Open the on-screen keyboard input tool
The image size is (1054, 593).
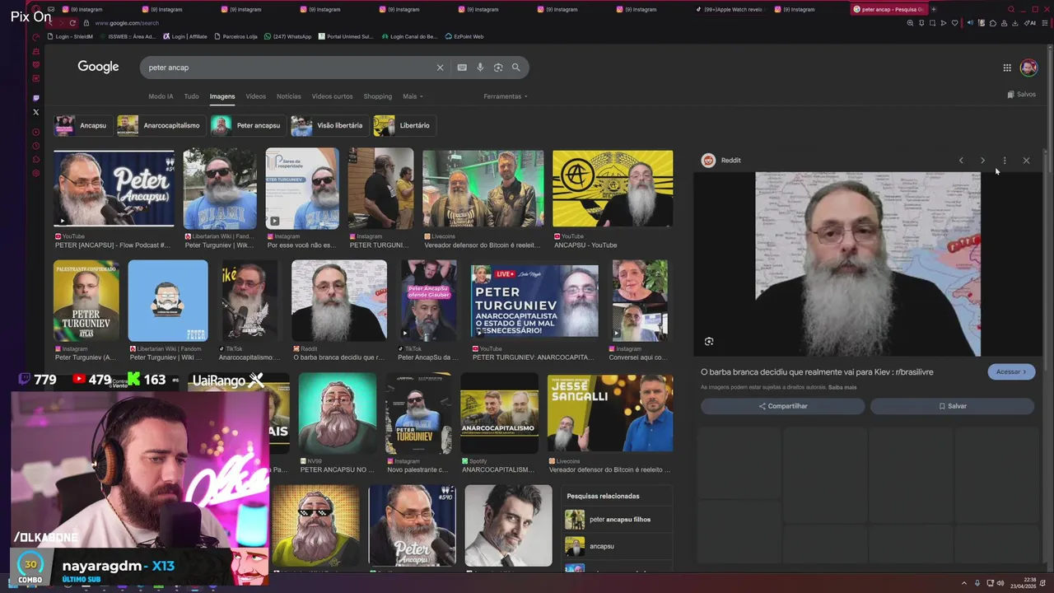point(462,68)
